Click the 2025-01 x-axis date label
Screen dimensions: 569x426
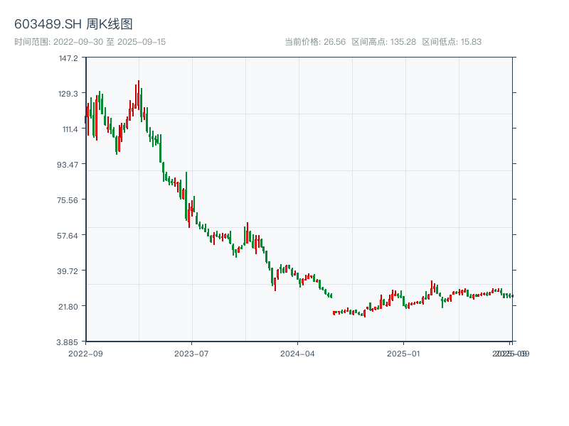coord(405,353)
